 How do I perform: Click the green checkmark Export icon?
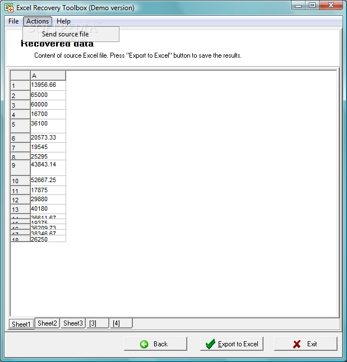tap(210, 344)
